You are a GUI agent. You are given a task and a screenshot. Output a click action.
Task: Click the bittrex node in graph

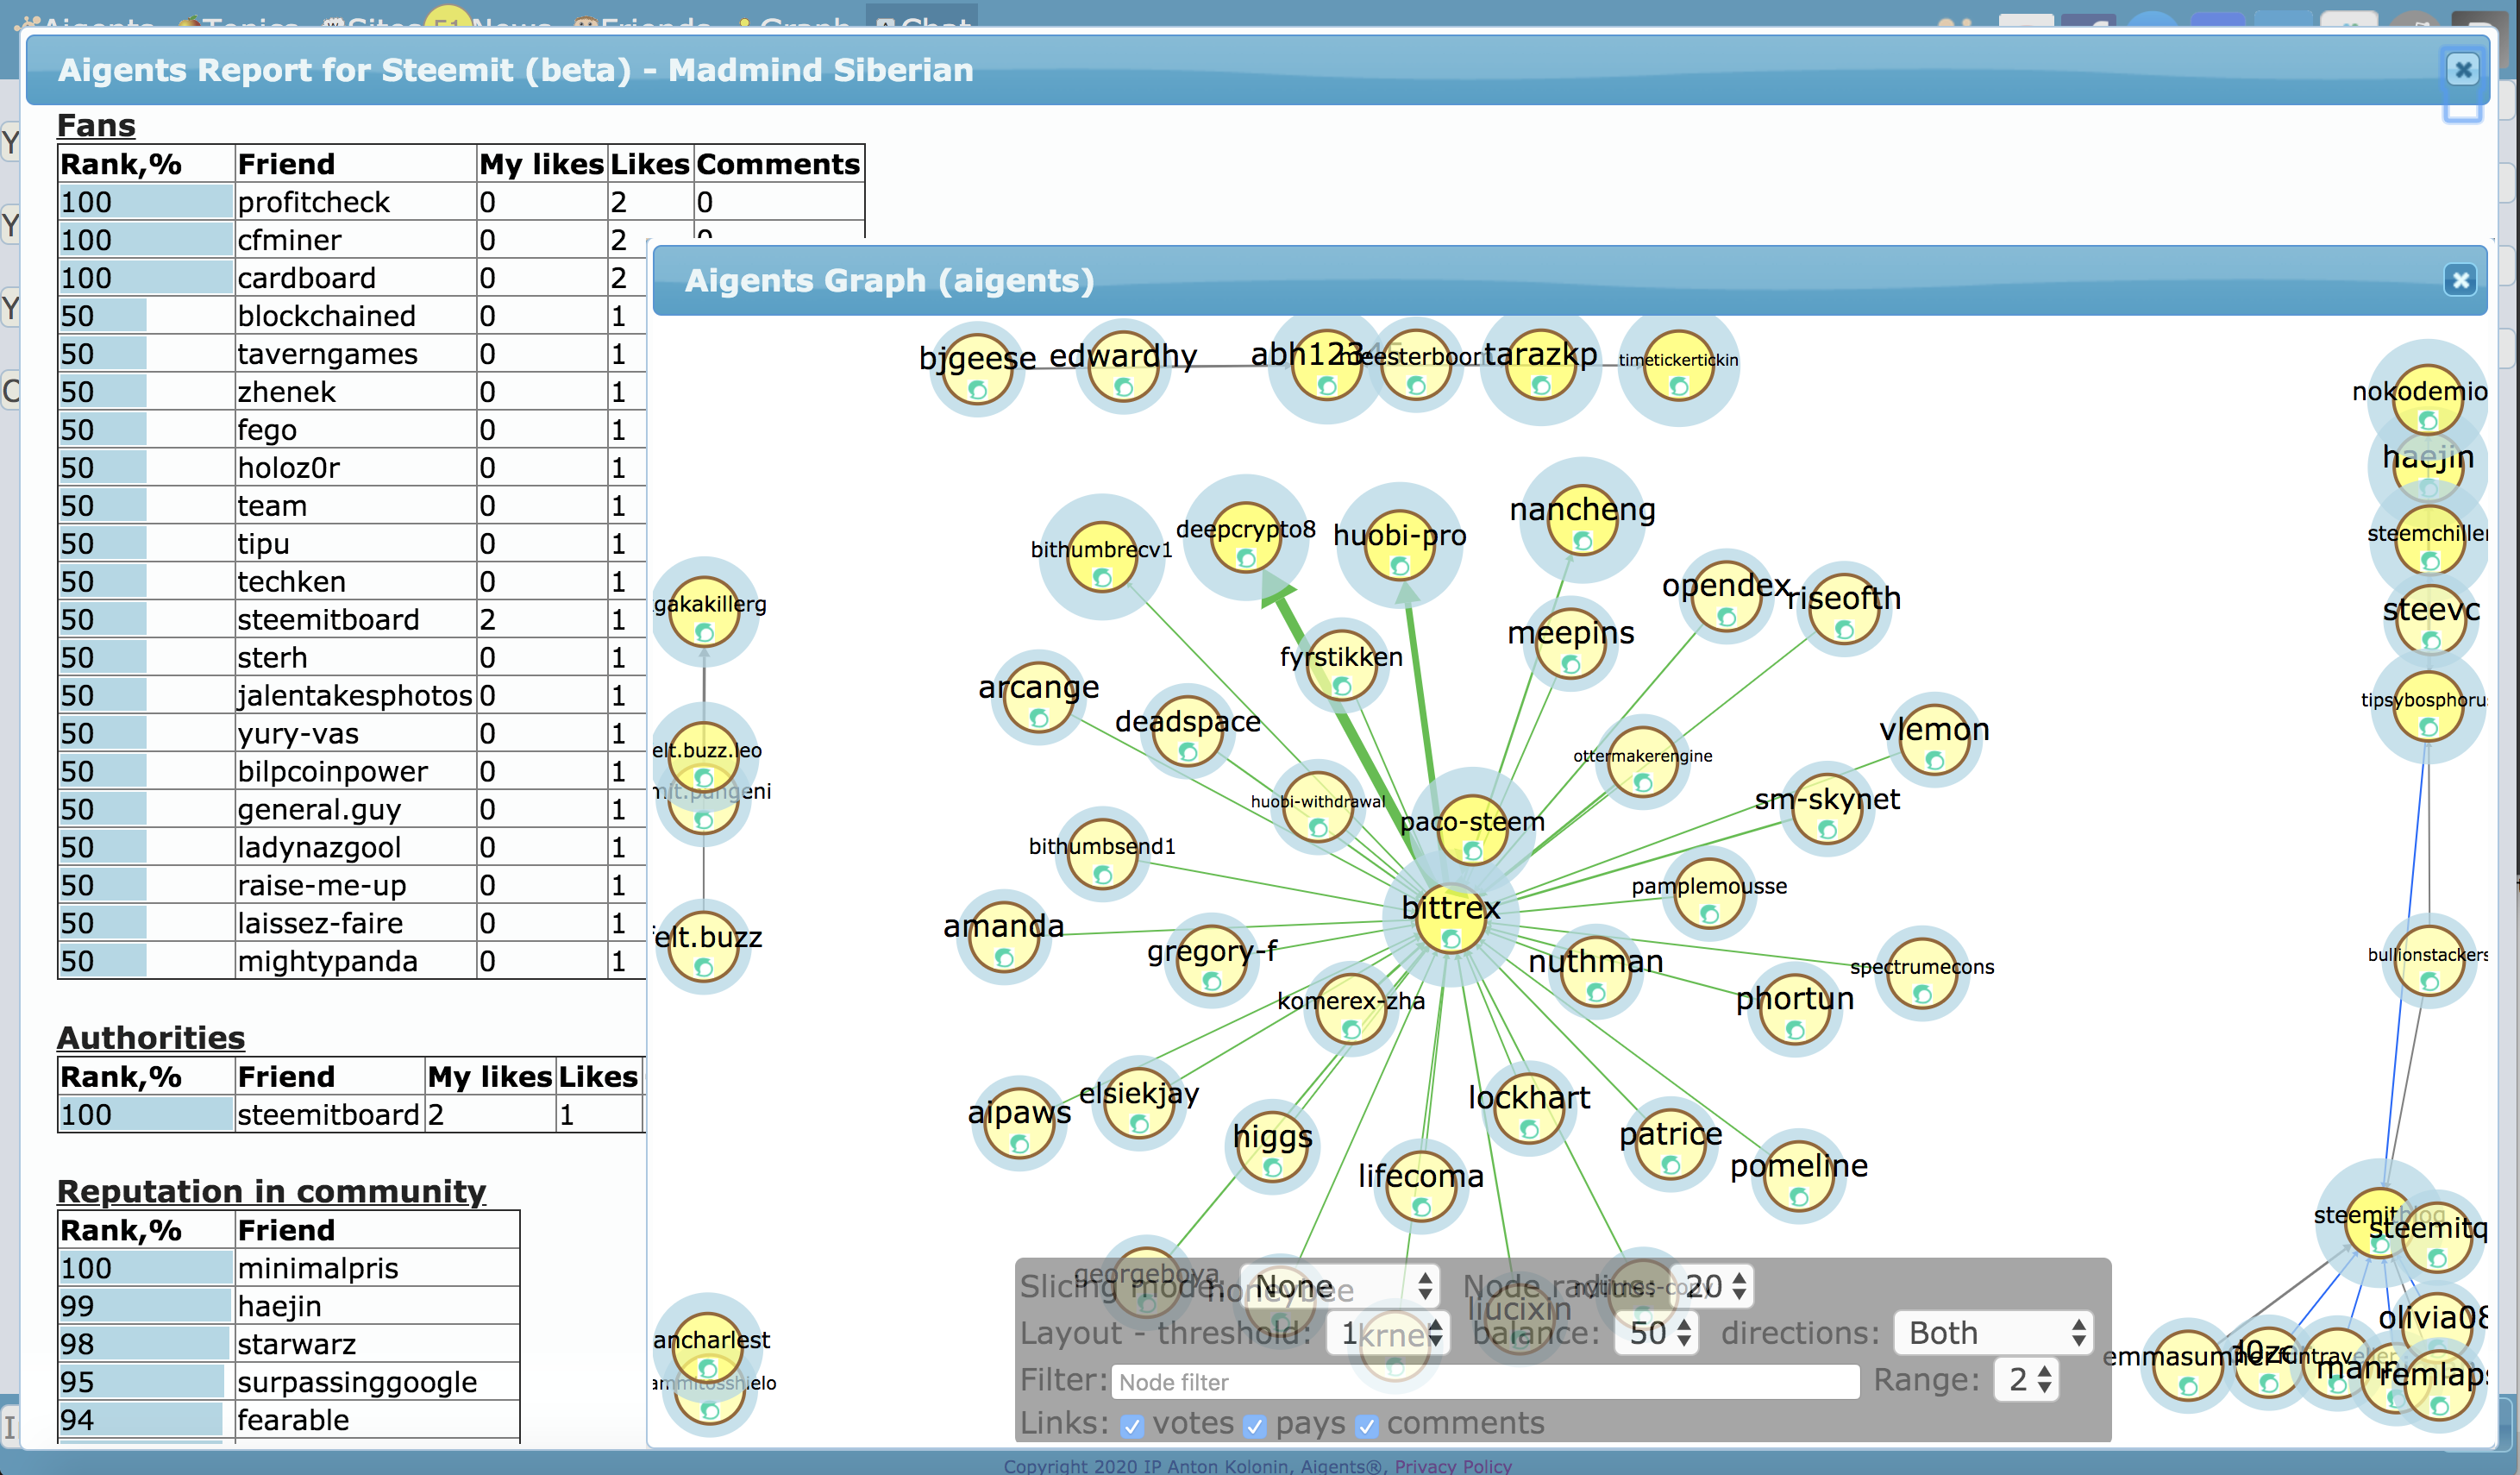pyautogui.click(x=1450, y=919)
